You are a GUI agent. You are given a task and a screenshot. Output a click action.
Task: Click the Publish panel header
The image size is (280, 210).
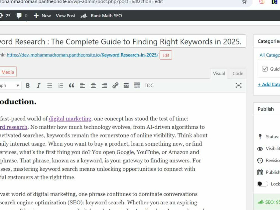267,109
